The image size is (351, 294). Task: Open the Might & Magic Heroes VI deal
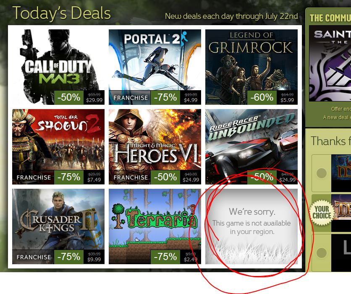tap(155, 147)
